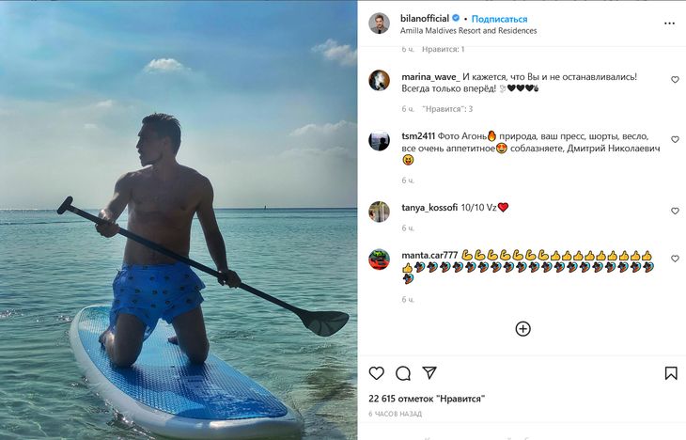This screenshot has height=440, width=686.
Task: Open bilanofficial profile name
Action: tap(425, 19)
